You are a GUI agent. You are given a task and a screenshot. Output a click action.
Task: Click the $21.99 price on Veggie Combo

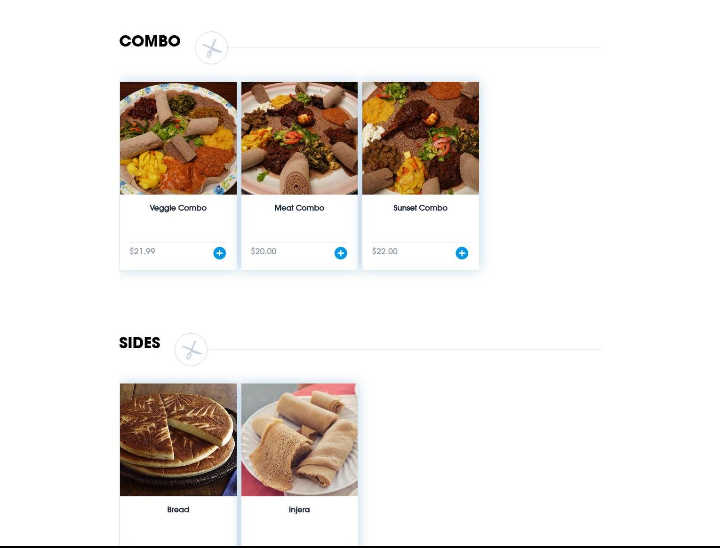click(143, 251)
